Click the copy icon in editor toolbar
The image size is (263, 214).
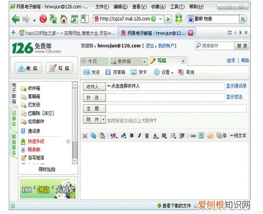click(94, 136)
